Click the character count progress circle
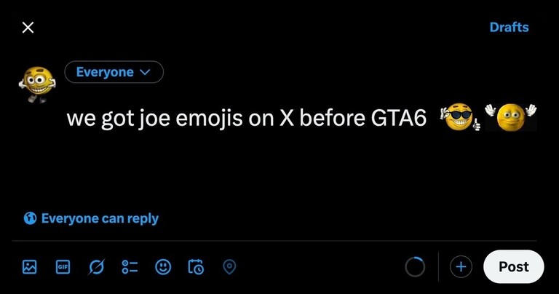 click(x=415, y=267)
